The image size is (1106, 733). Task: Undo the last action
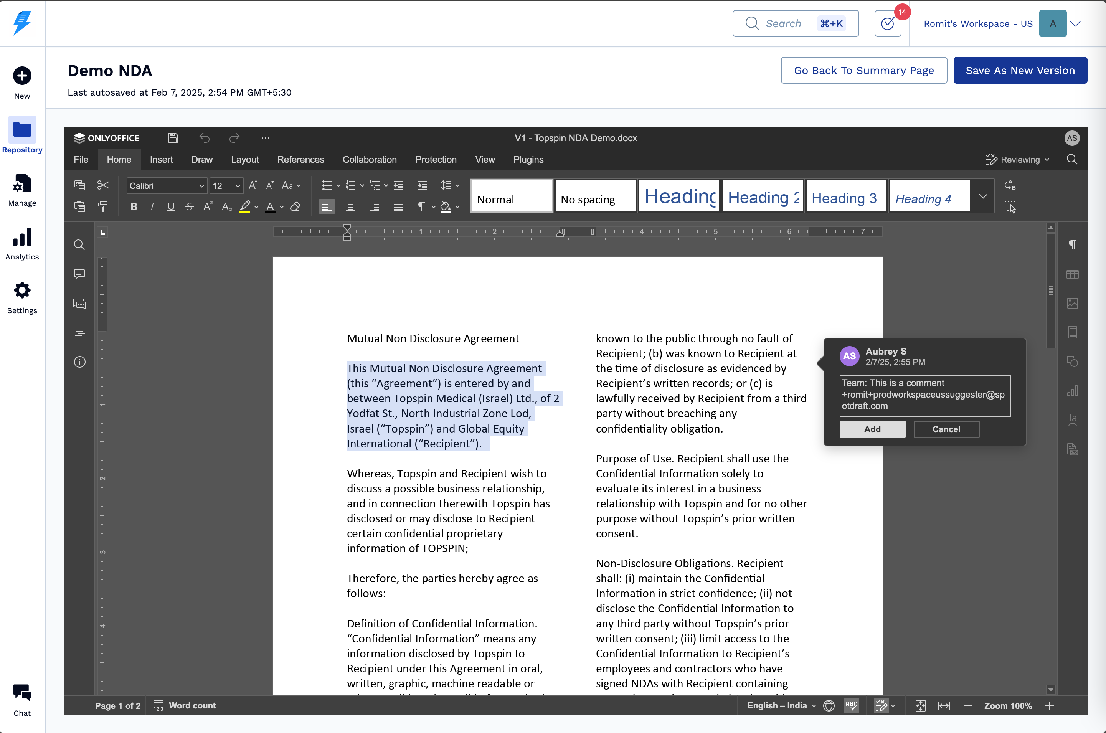pos(204,138)
